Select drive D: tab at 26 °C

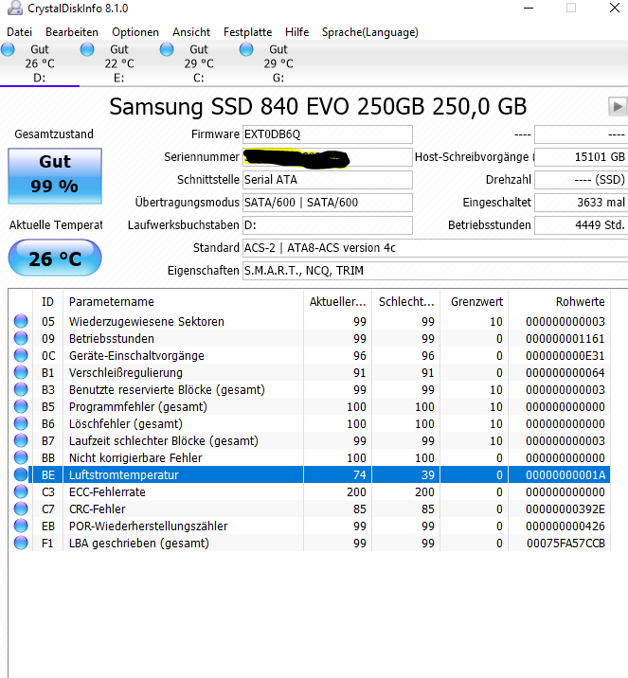[x=40, y=63]
